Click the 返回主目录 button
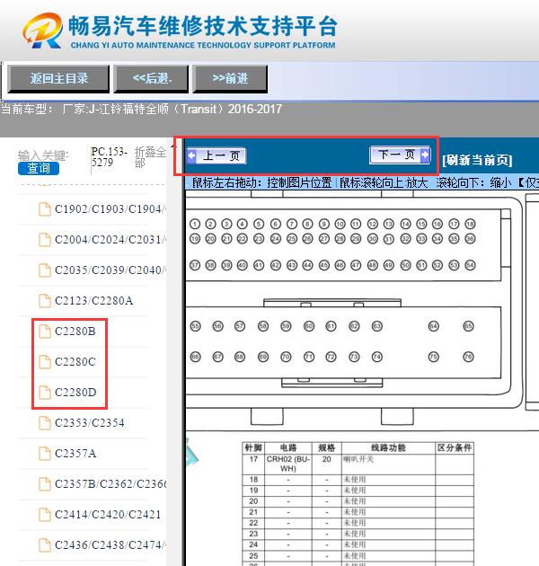This screenshot has height=566, width=539. point(58,78)
